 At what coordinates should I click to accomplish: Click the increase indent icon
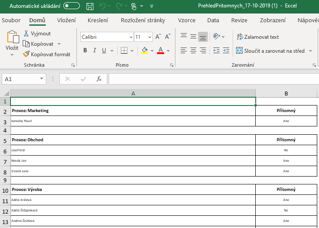(x=226, y=51)
